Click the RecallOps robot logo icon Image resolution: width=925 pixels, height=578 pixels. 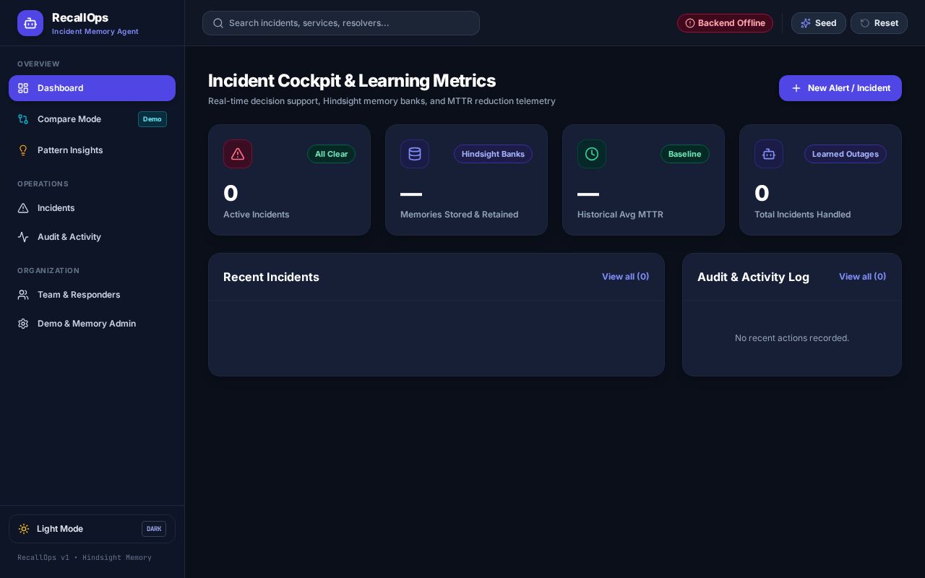30,23
